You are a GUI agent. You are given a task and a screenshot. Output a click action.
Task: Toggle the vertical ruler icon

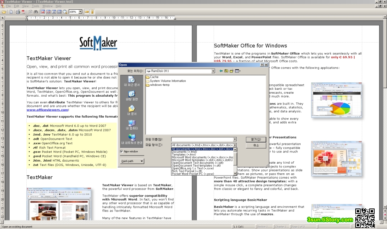pyautogui.click(x=92, y=12)
